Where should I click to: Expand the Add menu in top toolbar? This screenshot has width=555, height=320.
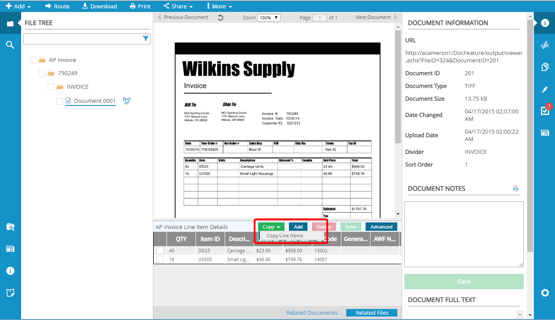click(18, 6)
